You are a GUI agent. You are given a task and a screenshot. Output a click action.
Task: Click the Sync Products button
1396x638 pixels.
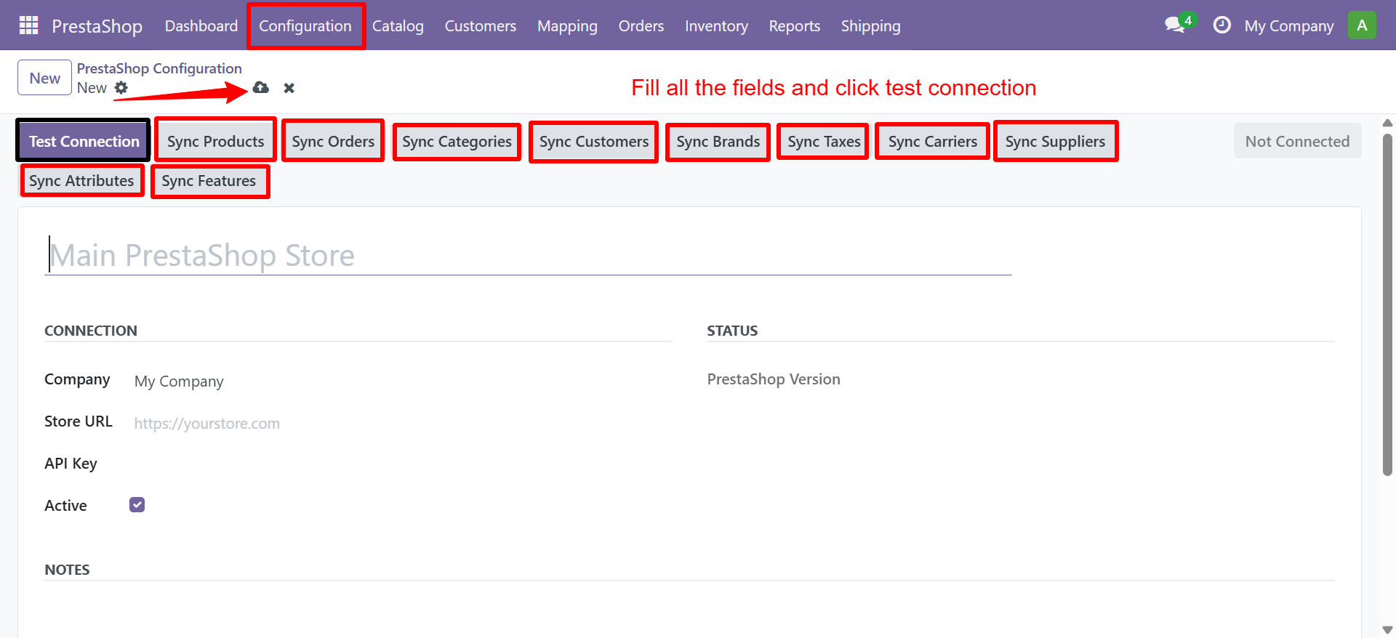(216, 141)
